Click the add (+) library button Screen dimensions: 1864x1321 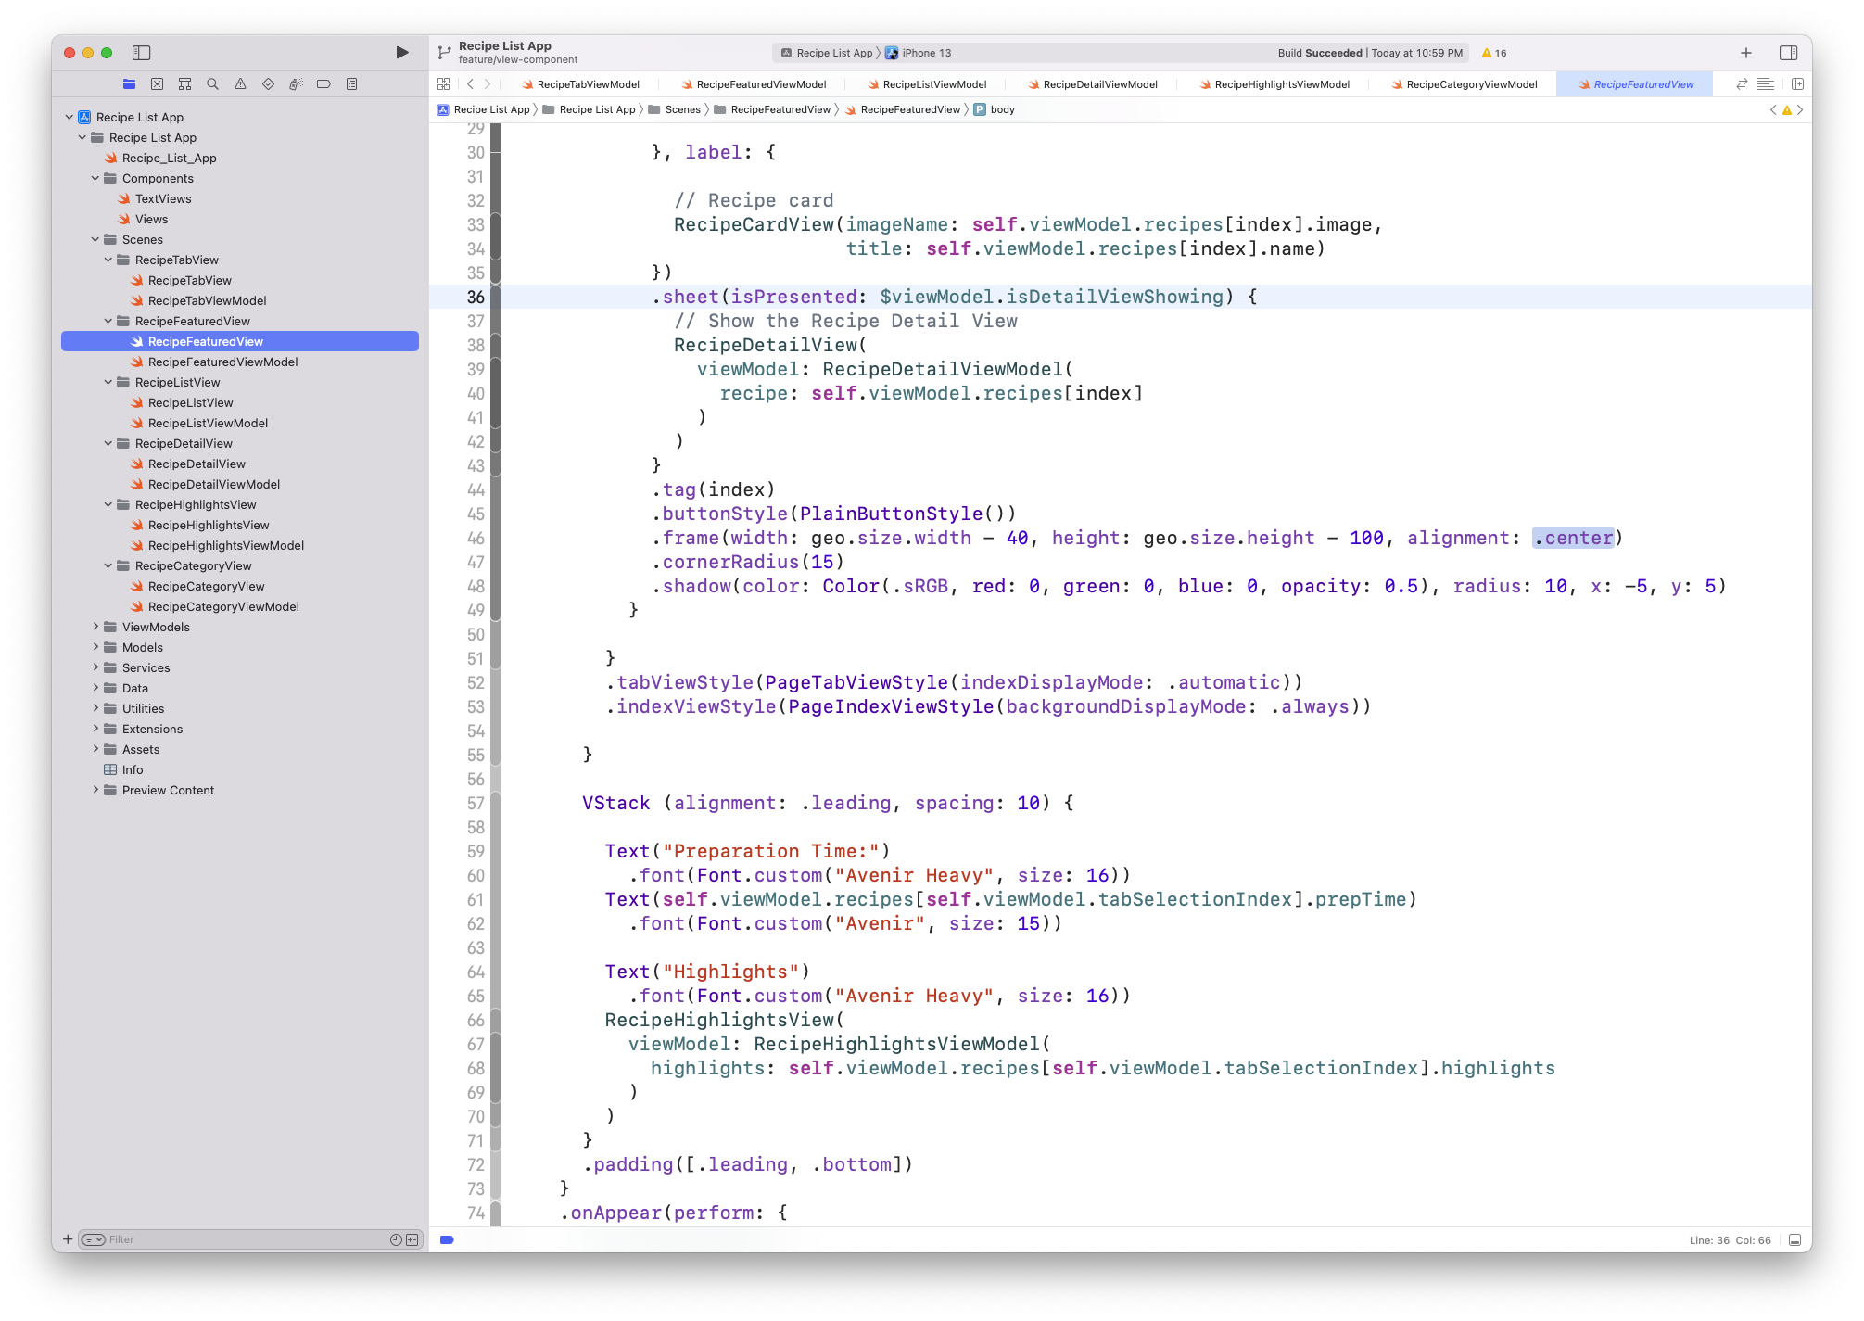click(1746, 53)
